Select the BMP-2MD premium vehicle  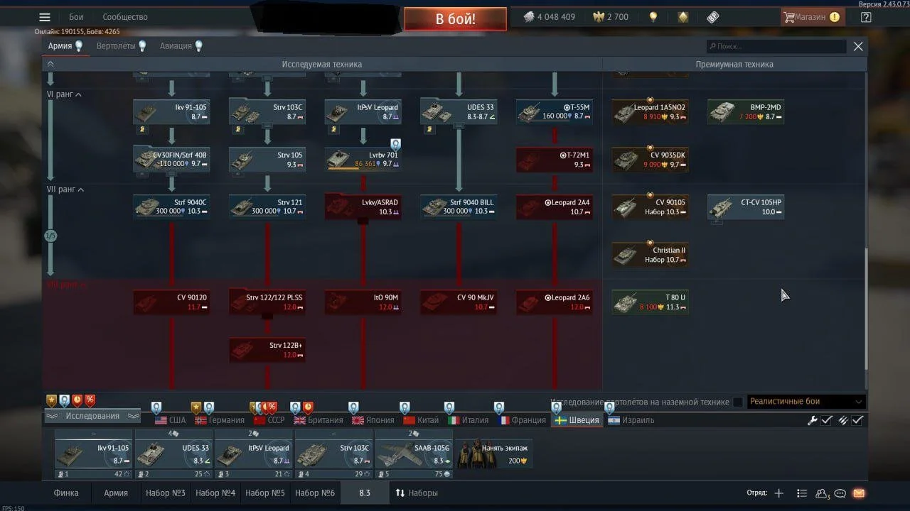click(746, 111)
